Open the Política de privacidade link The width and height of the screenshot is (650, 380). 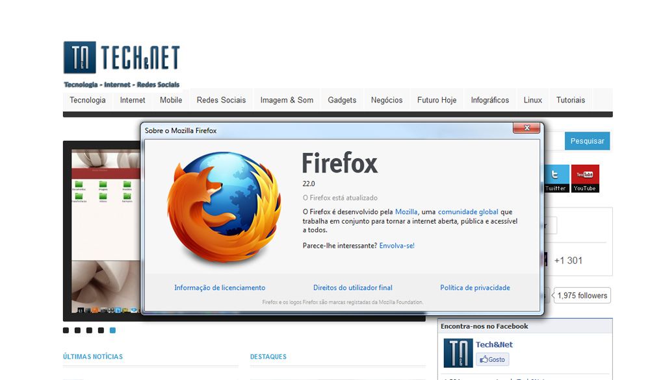coord(474,288)
